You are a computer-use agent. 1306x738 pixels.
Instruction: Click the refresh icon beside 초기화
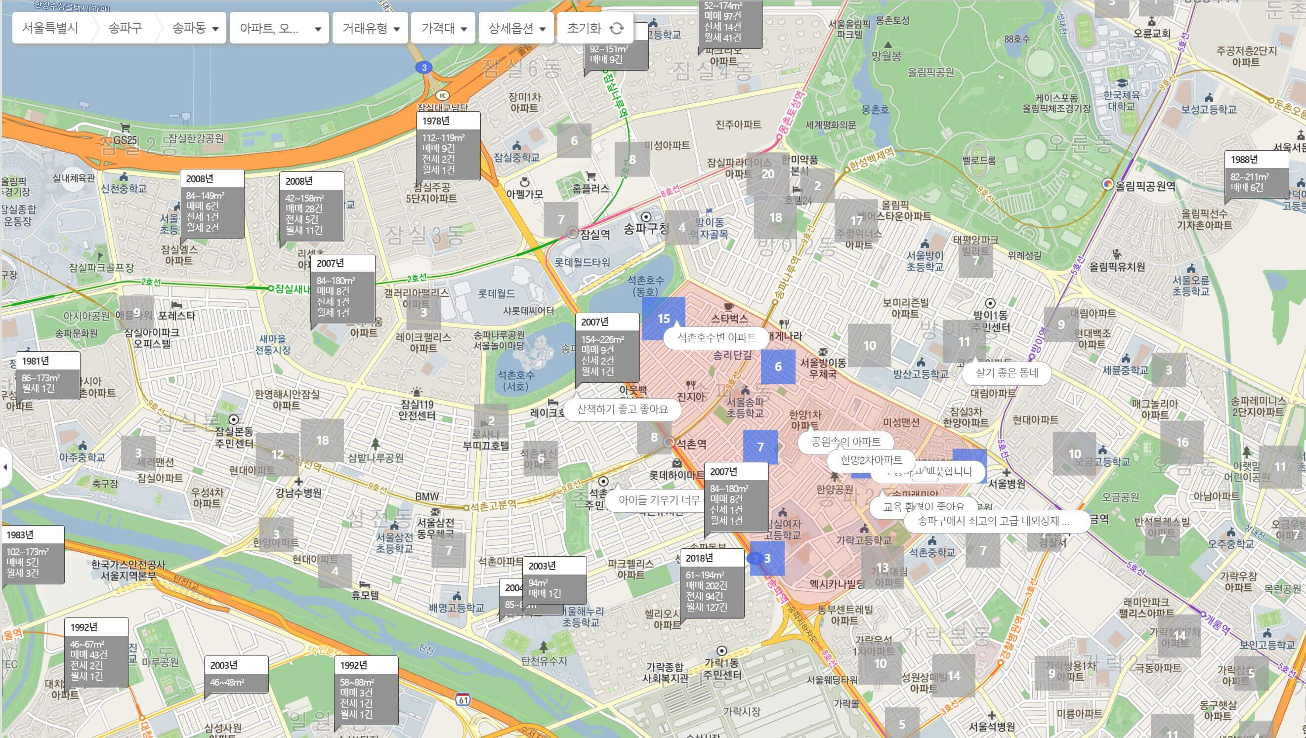pyautogui.click(x=616, y=28)
